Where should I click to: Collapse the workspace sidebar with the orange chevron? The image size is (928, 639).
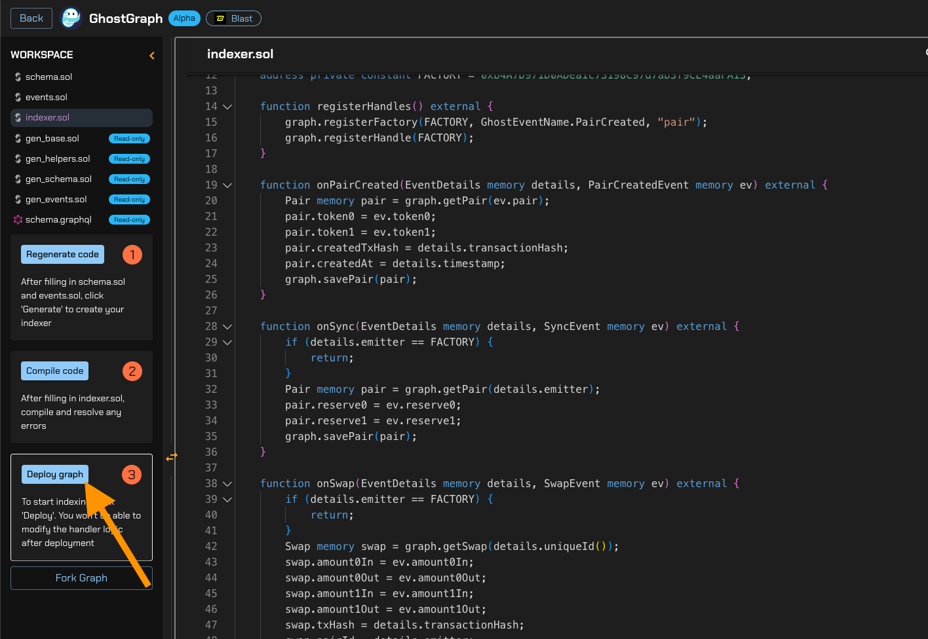pyautogui.click(x=152, y=56)
